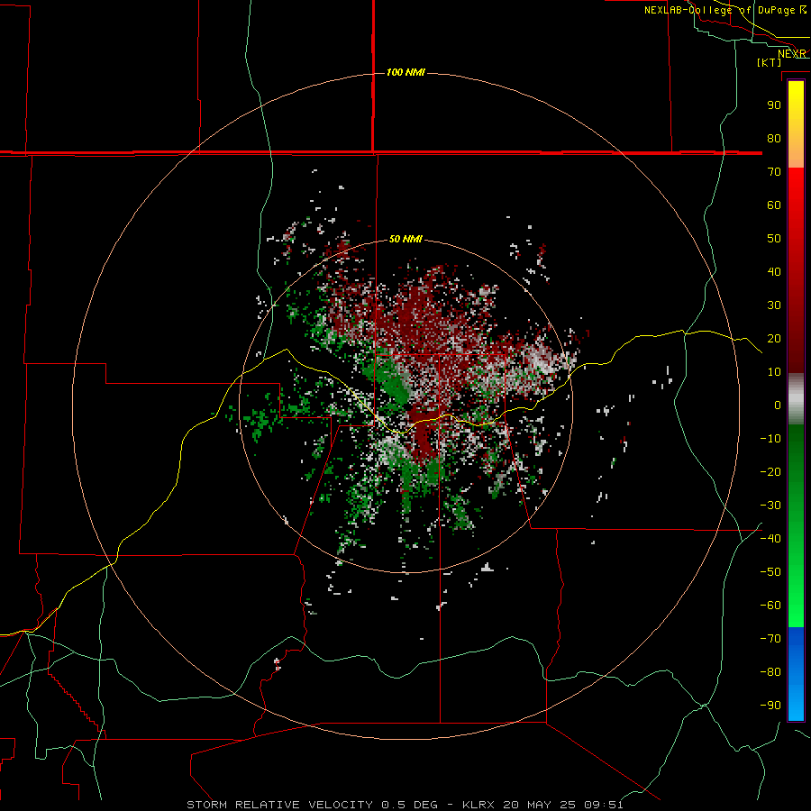The height and width of the screenshot is (811, 811).
Task: Click the -40 value on velocity scale
Action: tap(770, 539)
